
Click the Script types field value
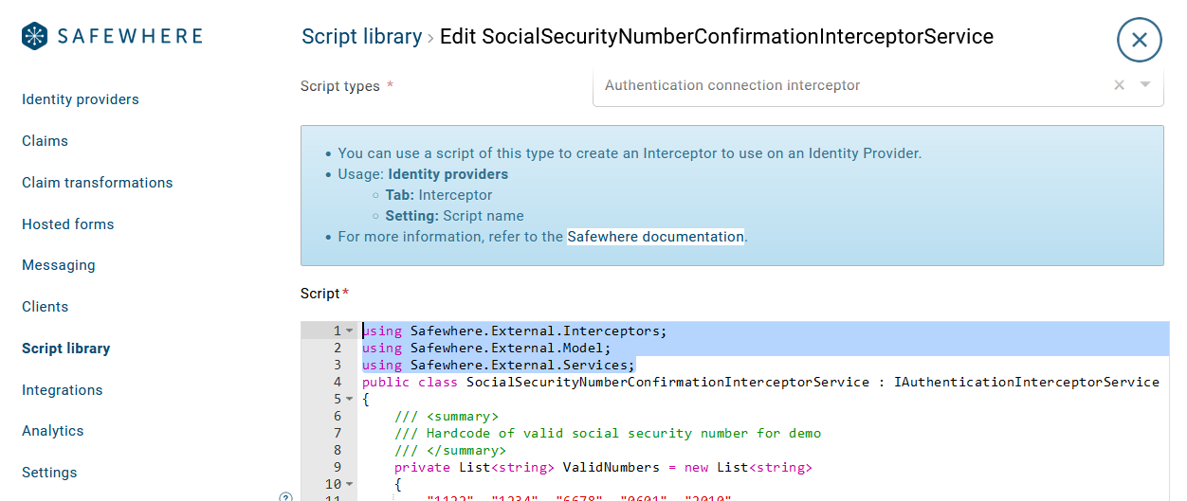(732, 85)
